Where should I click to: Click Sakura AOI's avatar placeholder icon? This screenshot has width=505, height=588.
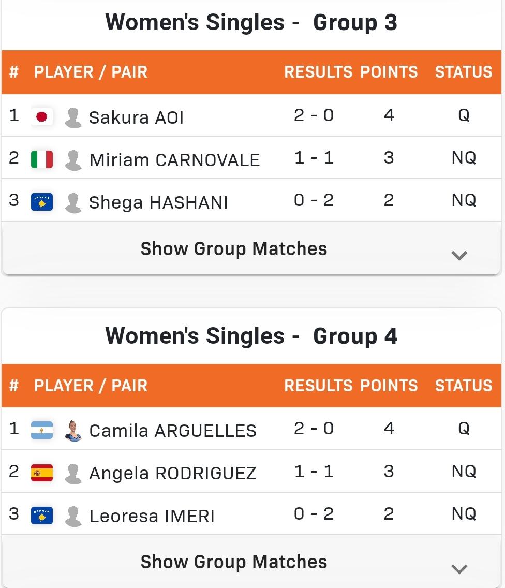point(73,117)
